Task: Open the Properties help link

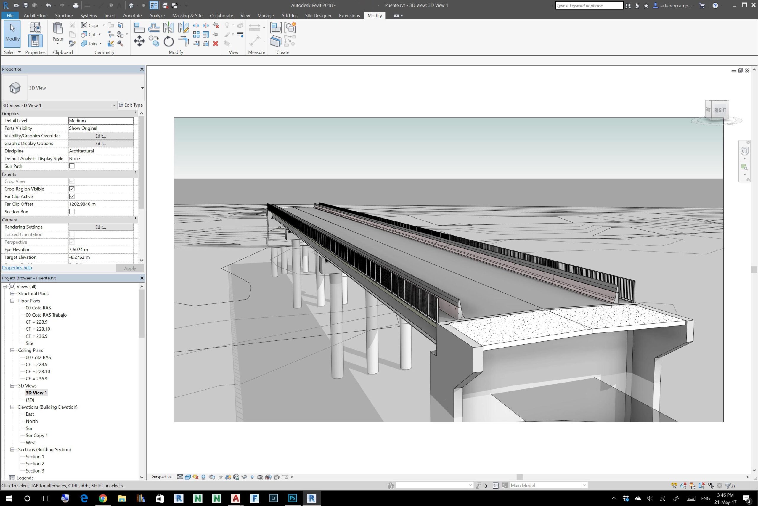Action: point(17,268)
